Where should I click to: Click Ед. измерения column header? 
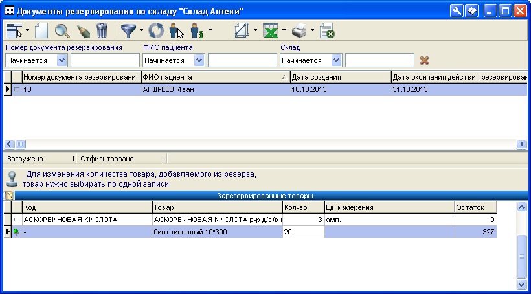(389, 207)
